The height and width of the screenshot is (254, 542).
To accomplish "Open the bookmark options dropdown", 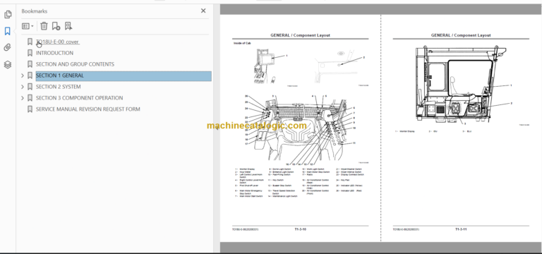I will coord(28,26).
